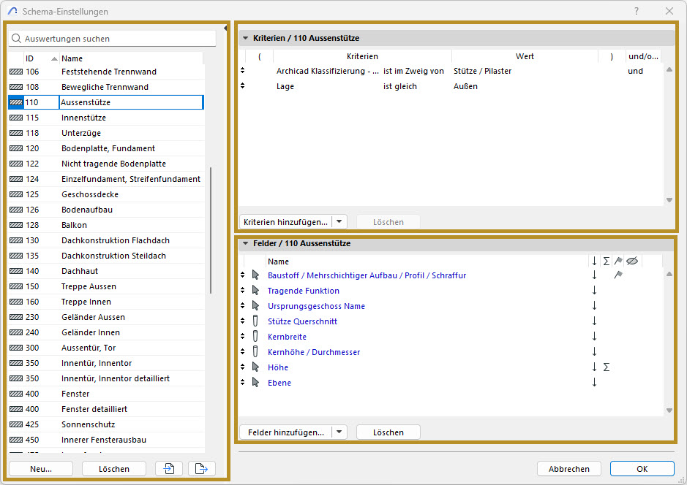This screenshot has width=687, height=485.
Task: Click the move handle of the Lage criterion
Action: (242, 85)
